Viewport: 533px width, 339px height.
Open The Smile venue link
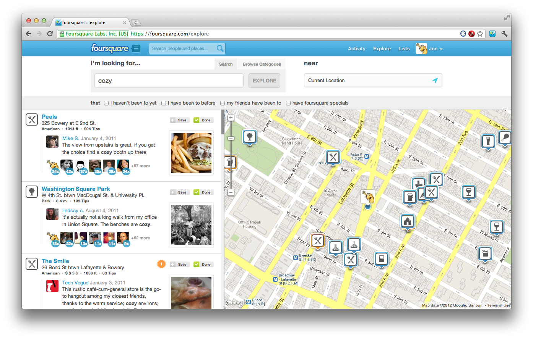pos(55,261)
